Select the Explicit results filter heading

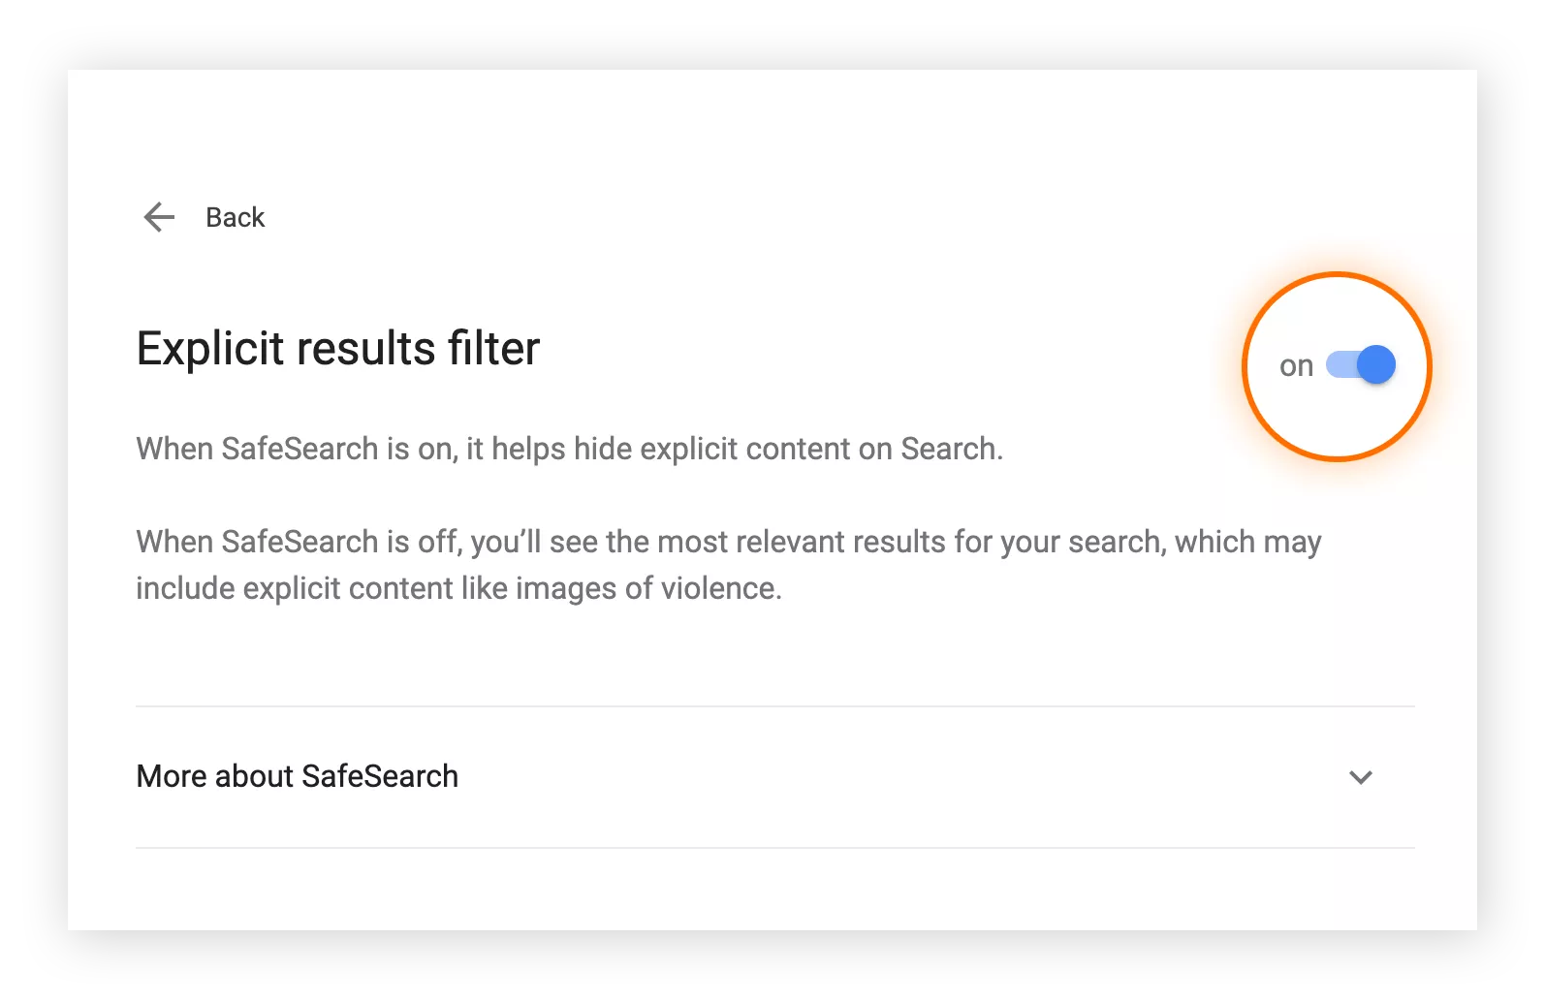coord(338,349)
